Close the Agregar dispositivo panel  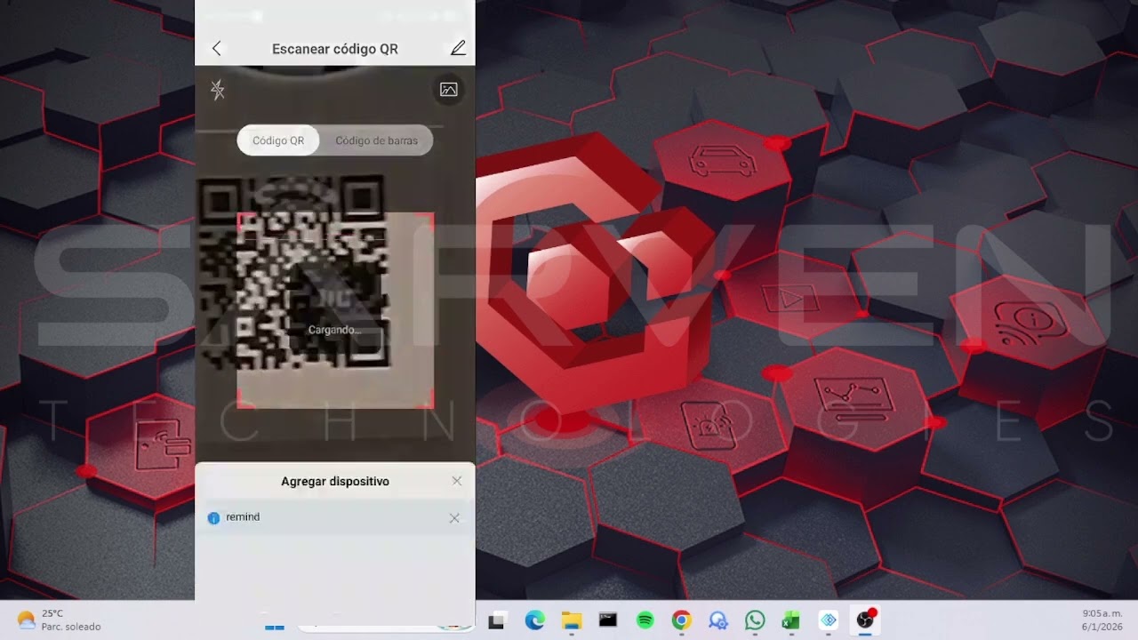click(457, 481)
